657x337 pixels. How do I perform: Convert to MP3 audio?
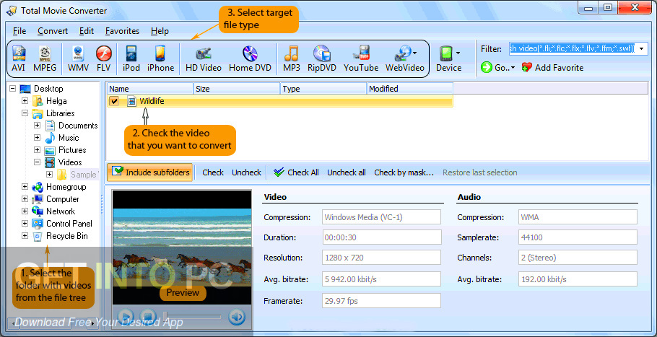click(292, 58)
